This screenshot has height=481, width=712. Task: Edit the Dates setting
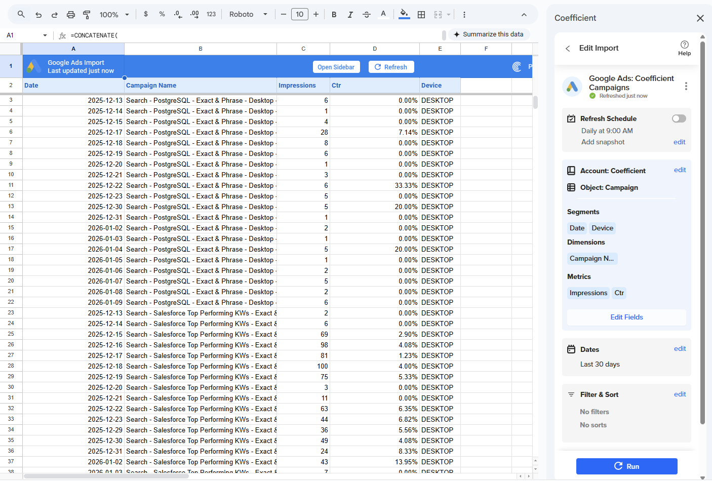tap(680, 348)
